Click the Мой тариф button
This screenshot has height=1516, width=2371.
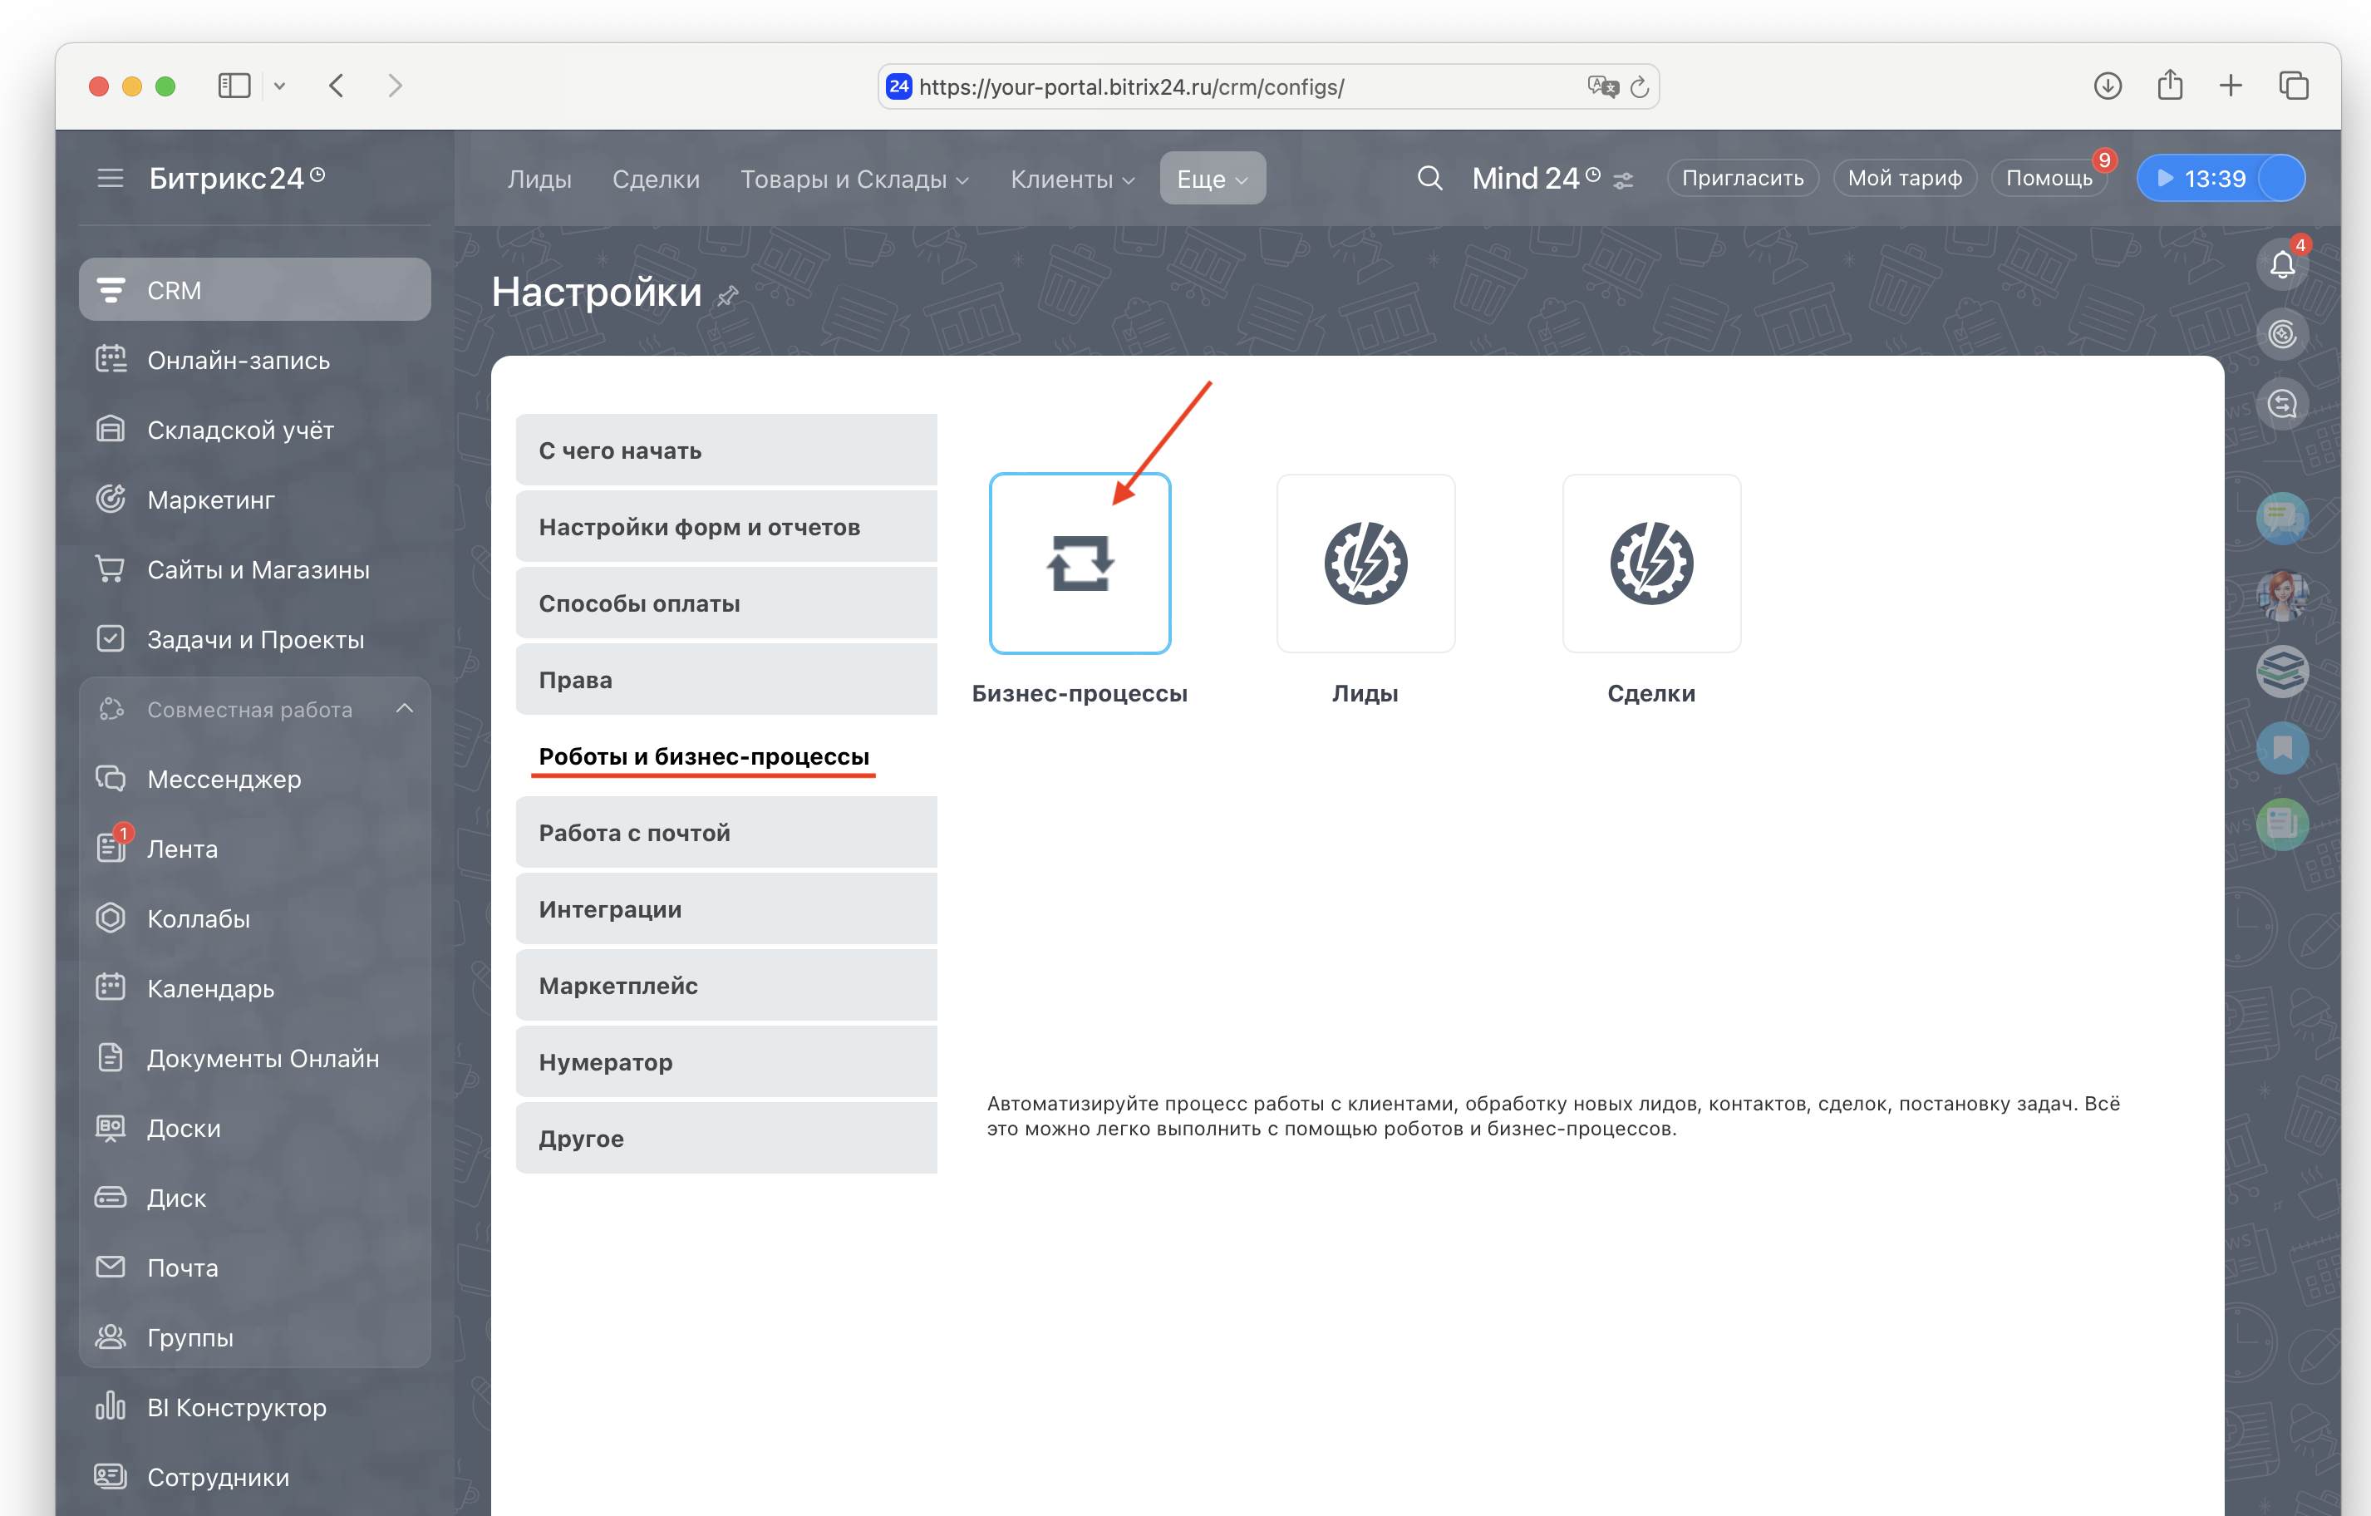click(1903, 179)
